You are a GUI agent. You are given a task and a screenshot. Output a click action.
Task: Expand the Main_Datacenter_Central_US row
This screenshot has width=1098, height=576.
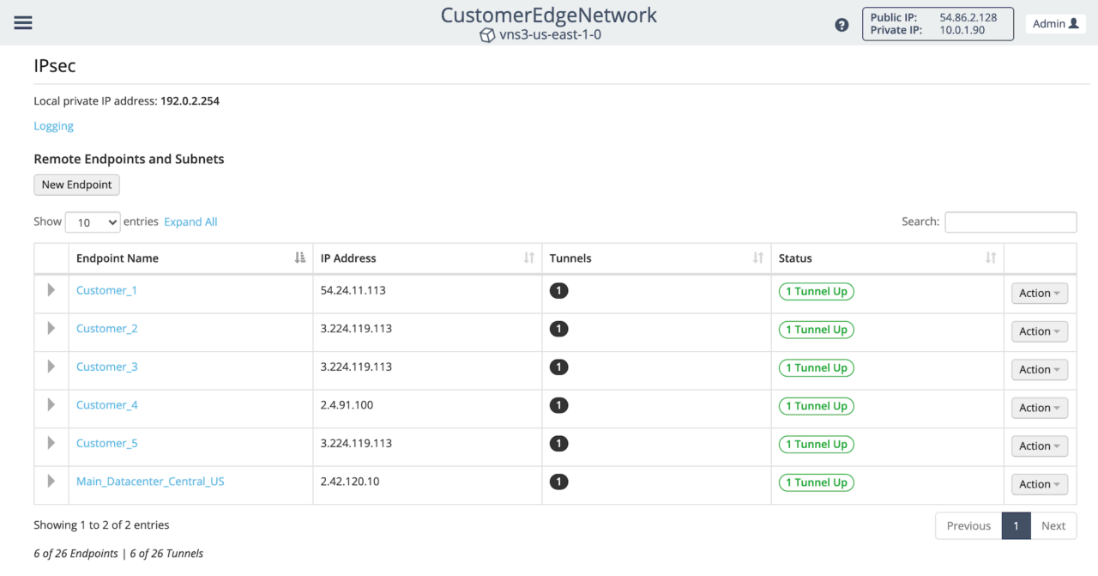tap(51, 482)
